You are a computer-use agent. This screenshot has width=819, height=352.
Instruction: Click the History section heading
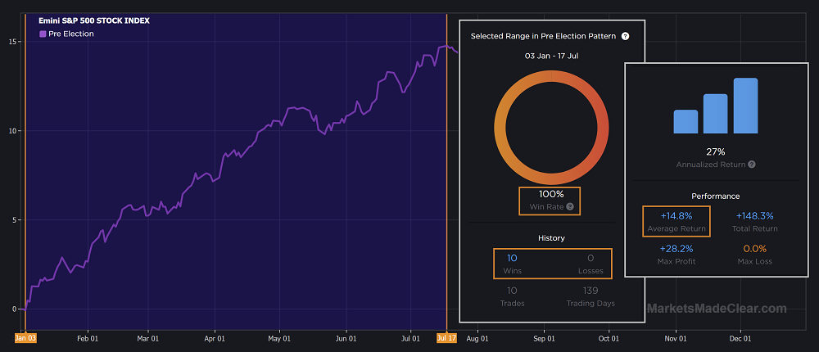[x=551, y=238]
